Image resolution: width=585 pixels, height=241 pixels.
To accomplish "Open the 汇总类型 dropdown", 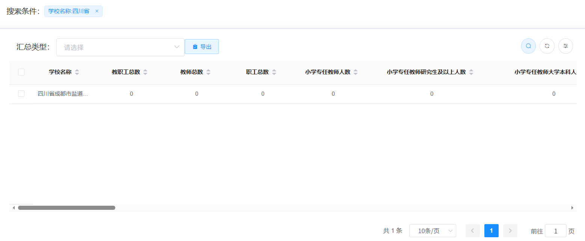I will 120,47.
